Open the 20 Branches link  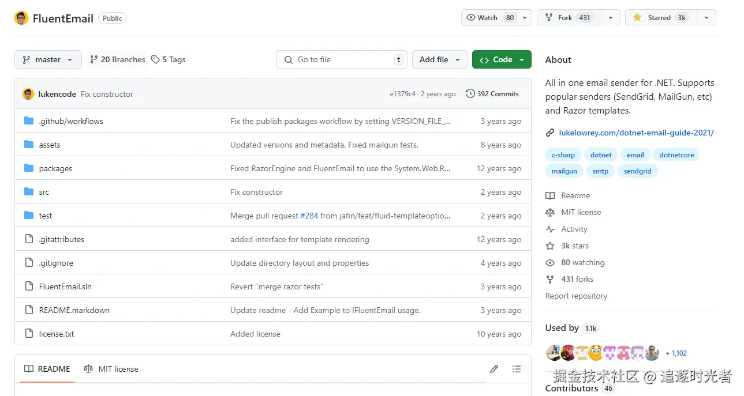click(x=118, y=59)
